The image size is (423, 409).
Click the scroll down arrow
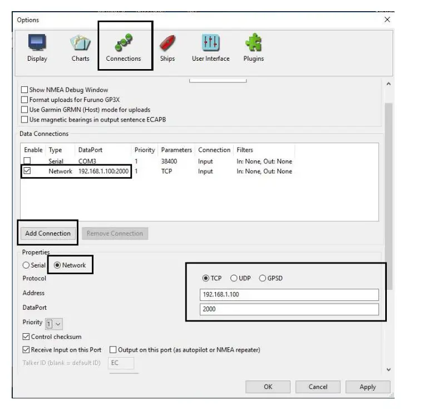pos(388,369)
